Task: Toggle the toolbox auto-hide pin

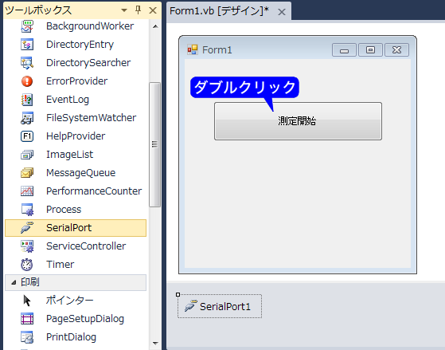Action: click(x=138, y=10)
